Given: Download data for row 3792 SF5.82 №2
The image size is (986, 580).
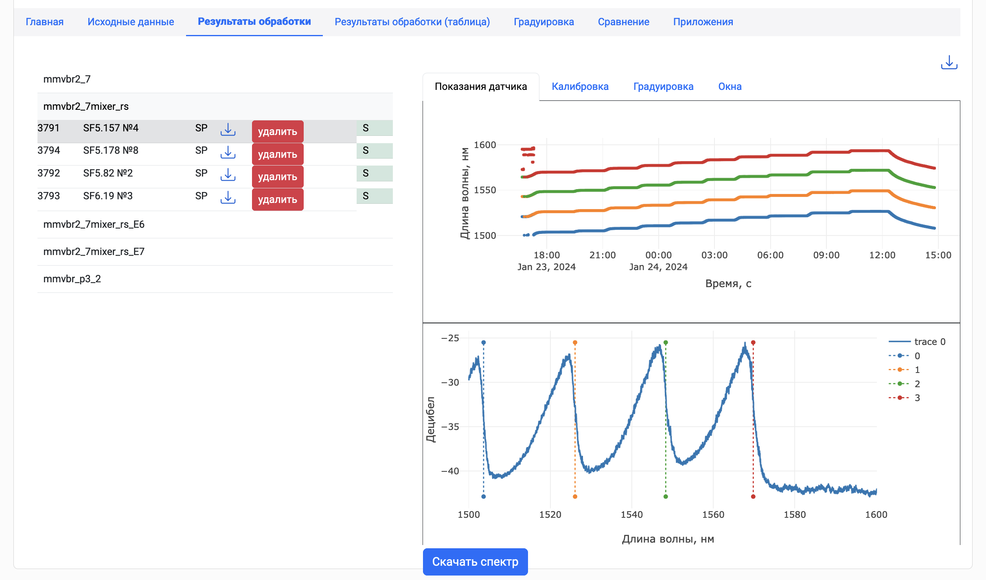Looking at the screenshot, I should [x=228, y=175].
